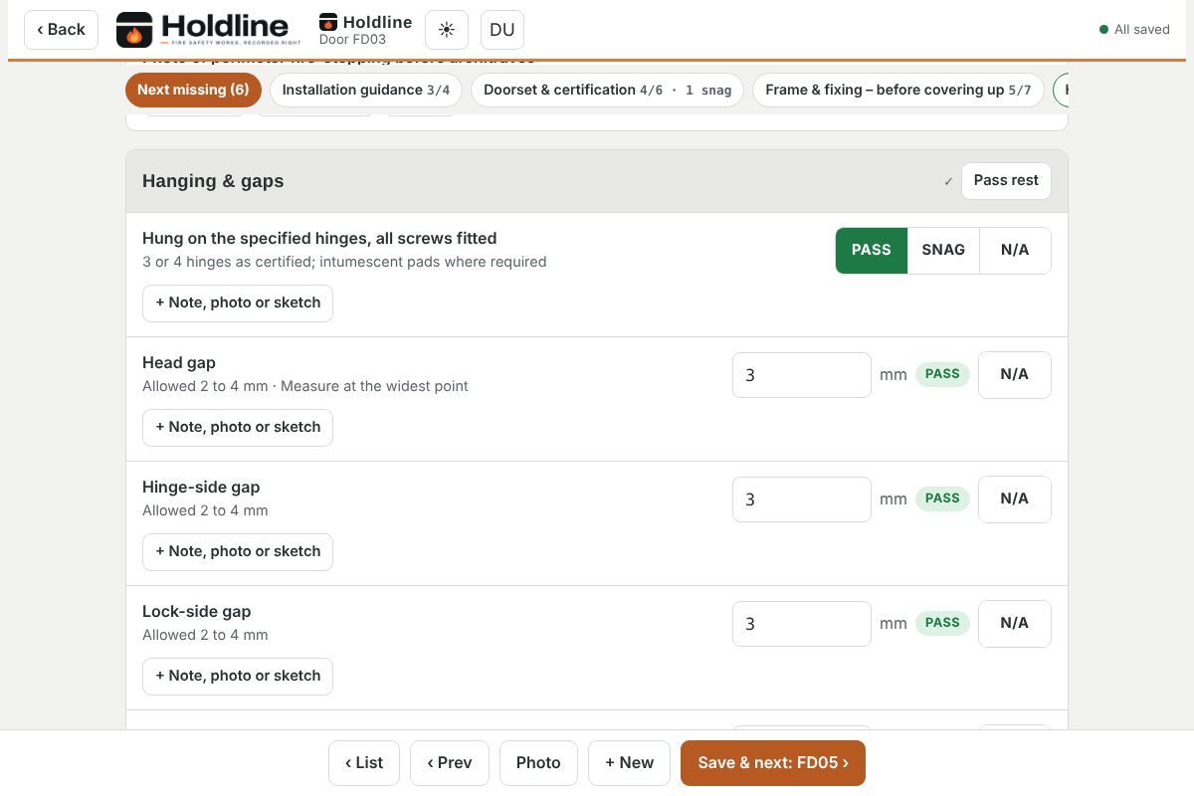This screenshot has height=796, width=1194.
Task: Create a New door entry
Action: click(629, 763)
